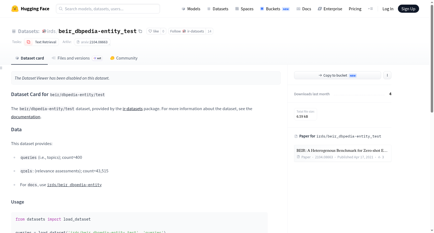Viewport: 434px width, 233px height.
Task: Click the vertical page scrollbar
Action: pos(432,58)
